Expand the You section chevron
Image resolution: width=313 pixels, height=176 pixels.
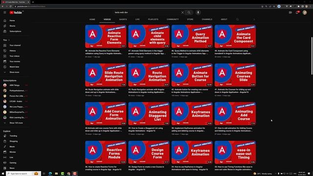[x=9, y=40]
